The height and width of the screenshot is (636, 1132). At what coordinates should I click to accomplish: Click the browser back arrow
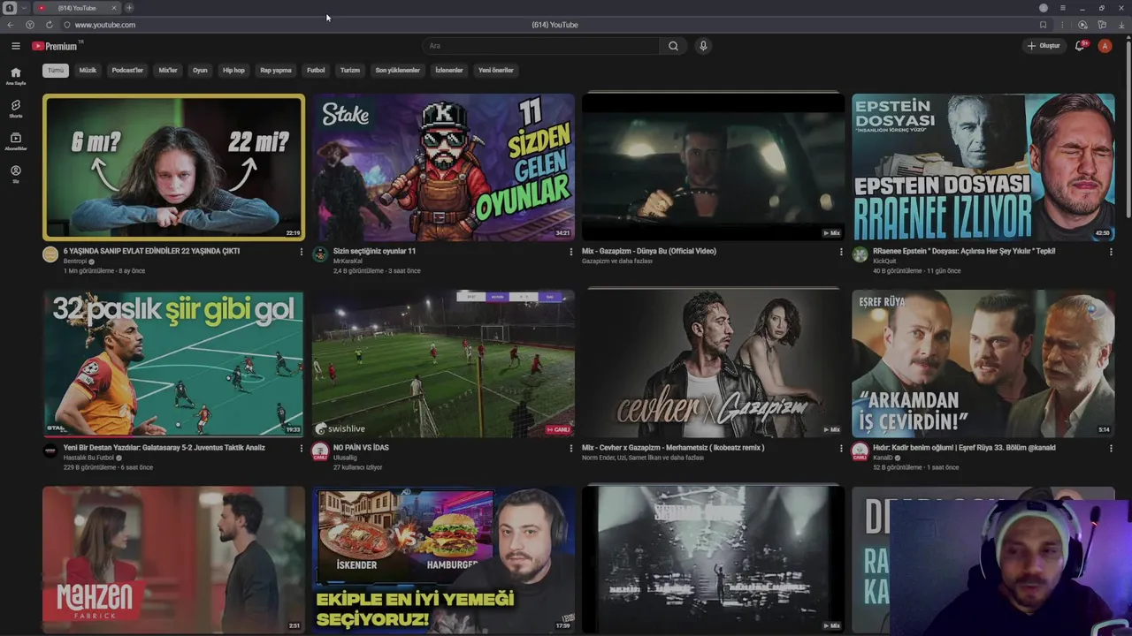tap(11, 25)
